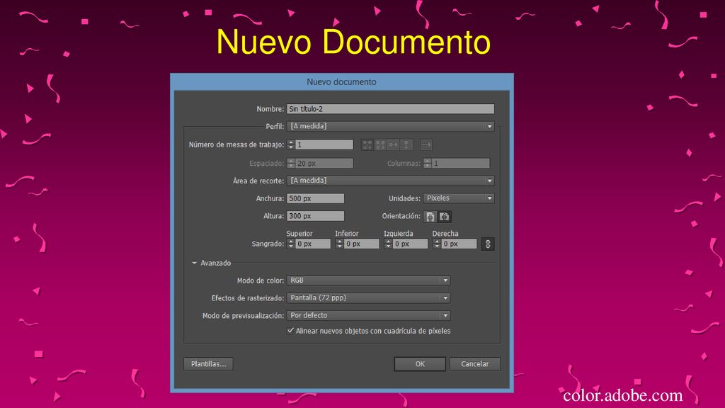Viewport: 725px width, 408px height.
Task: Click the Anchura width field
Action: tap(315, 198)
